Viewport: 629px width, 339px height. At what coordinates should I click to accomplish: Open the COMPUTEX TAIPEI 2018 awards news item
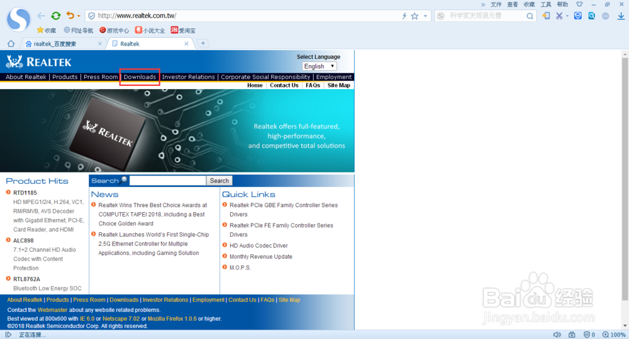(x=152, y=214)
